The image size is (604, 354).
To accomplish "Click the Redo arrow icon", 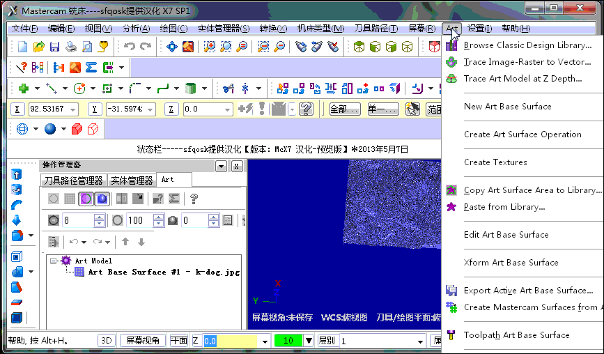I will pos(146,47).
